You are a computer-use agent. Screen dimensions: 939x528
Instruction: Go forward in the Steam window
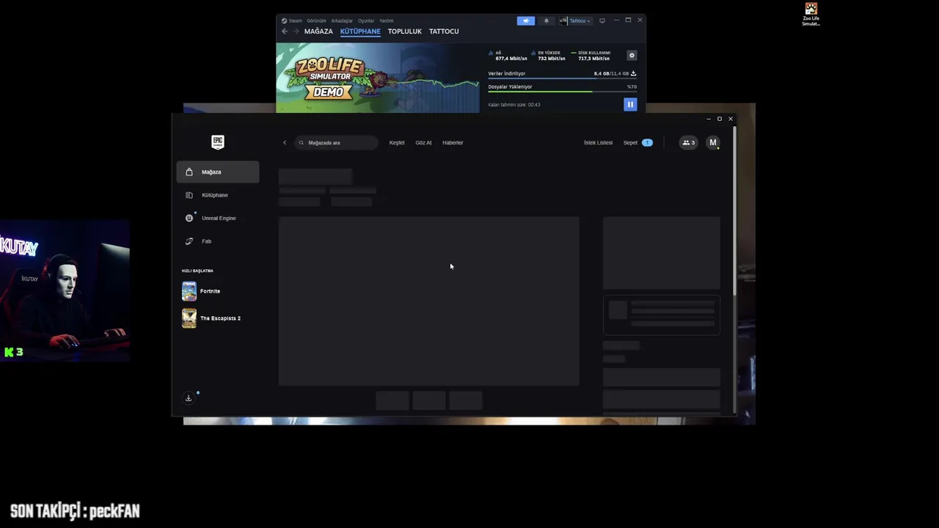point(296,32)
